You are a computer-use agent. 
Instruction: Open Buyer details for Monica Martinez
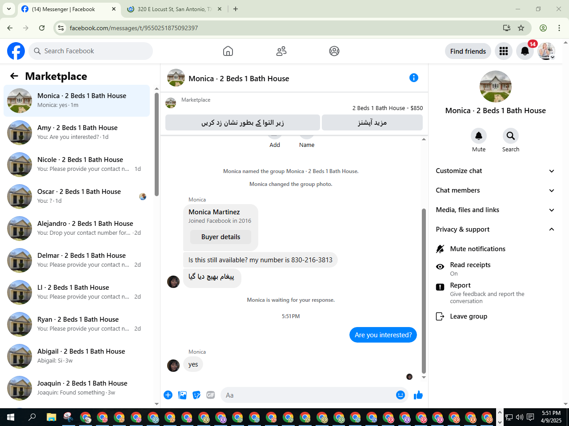[x=220, y=237]
